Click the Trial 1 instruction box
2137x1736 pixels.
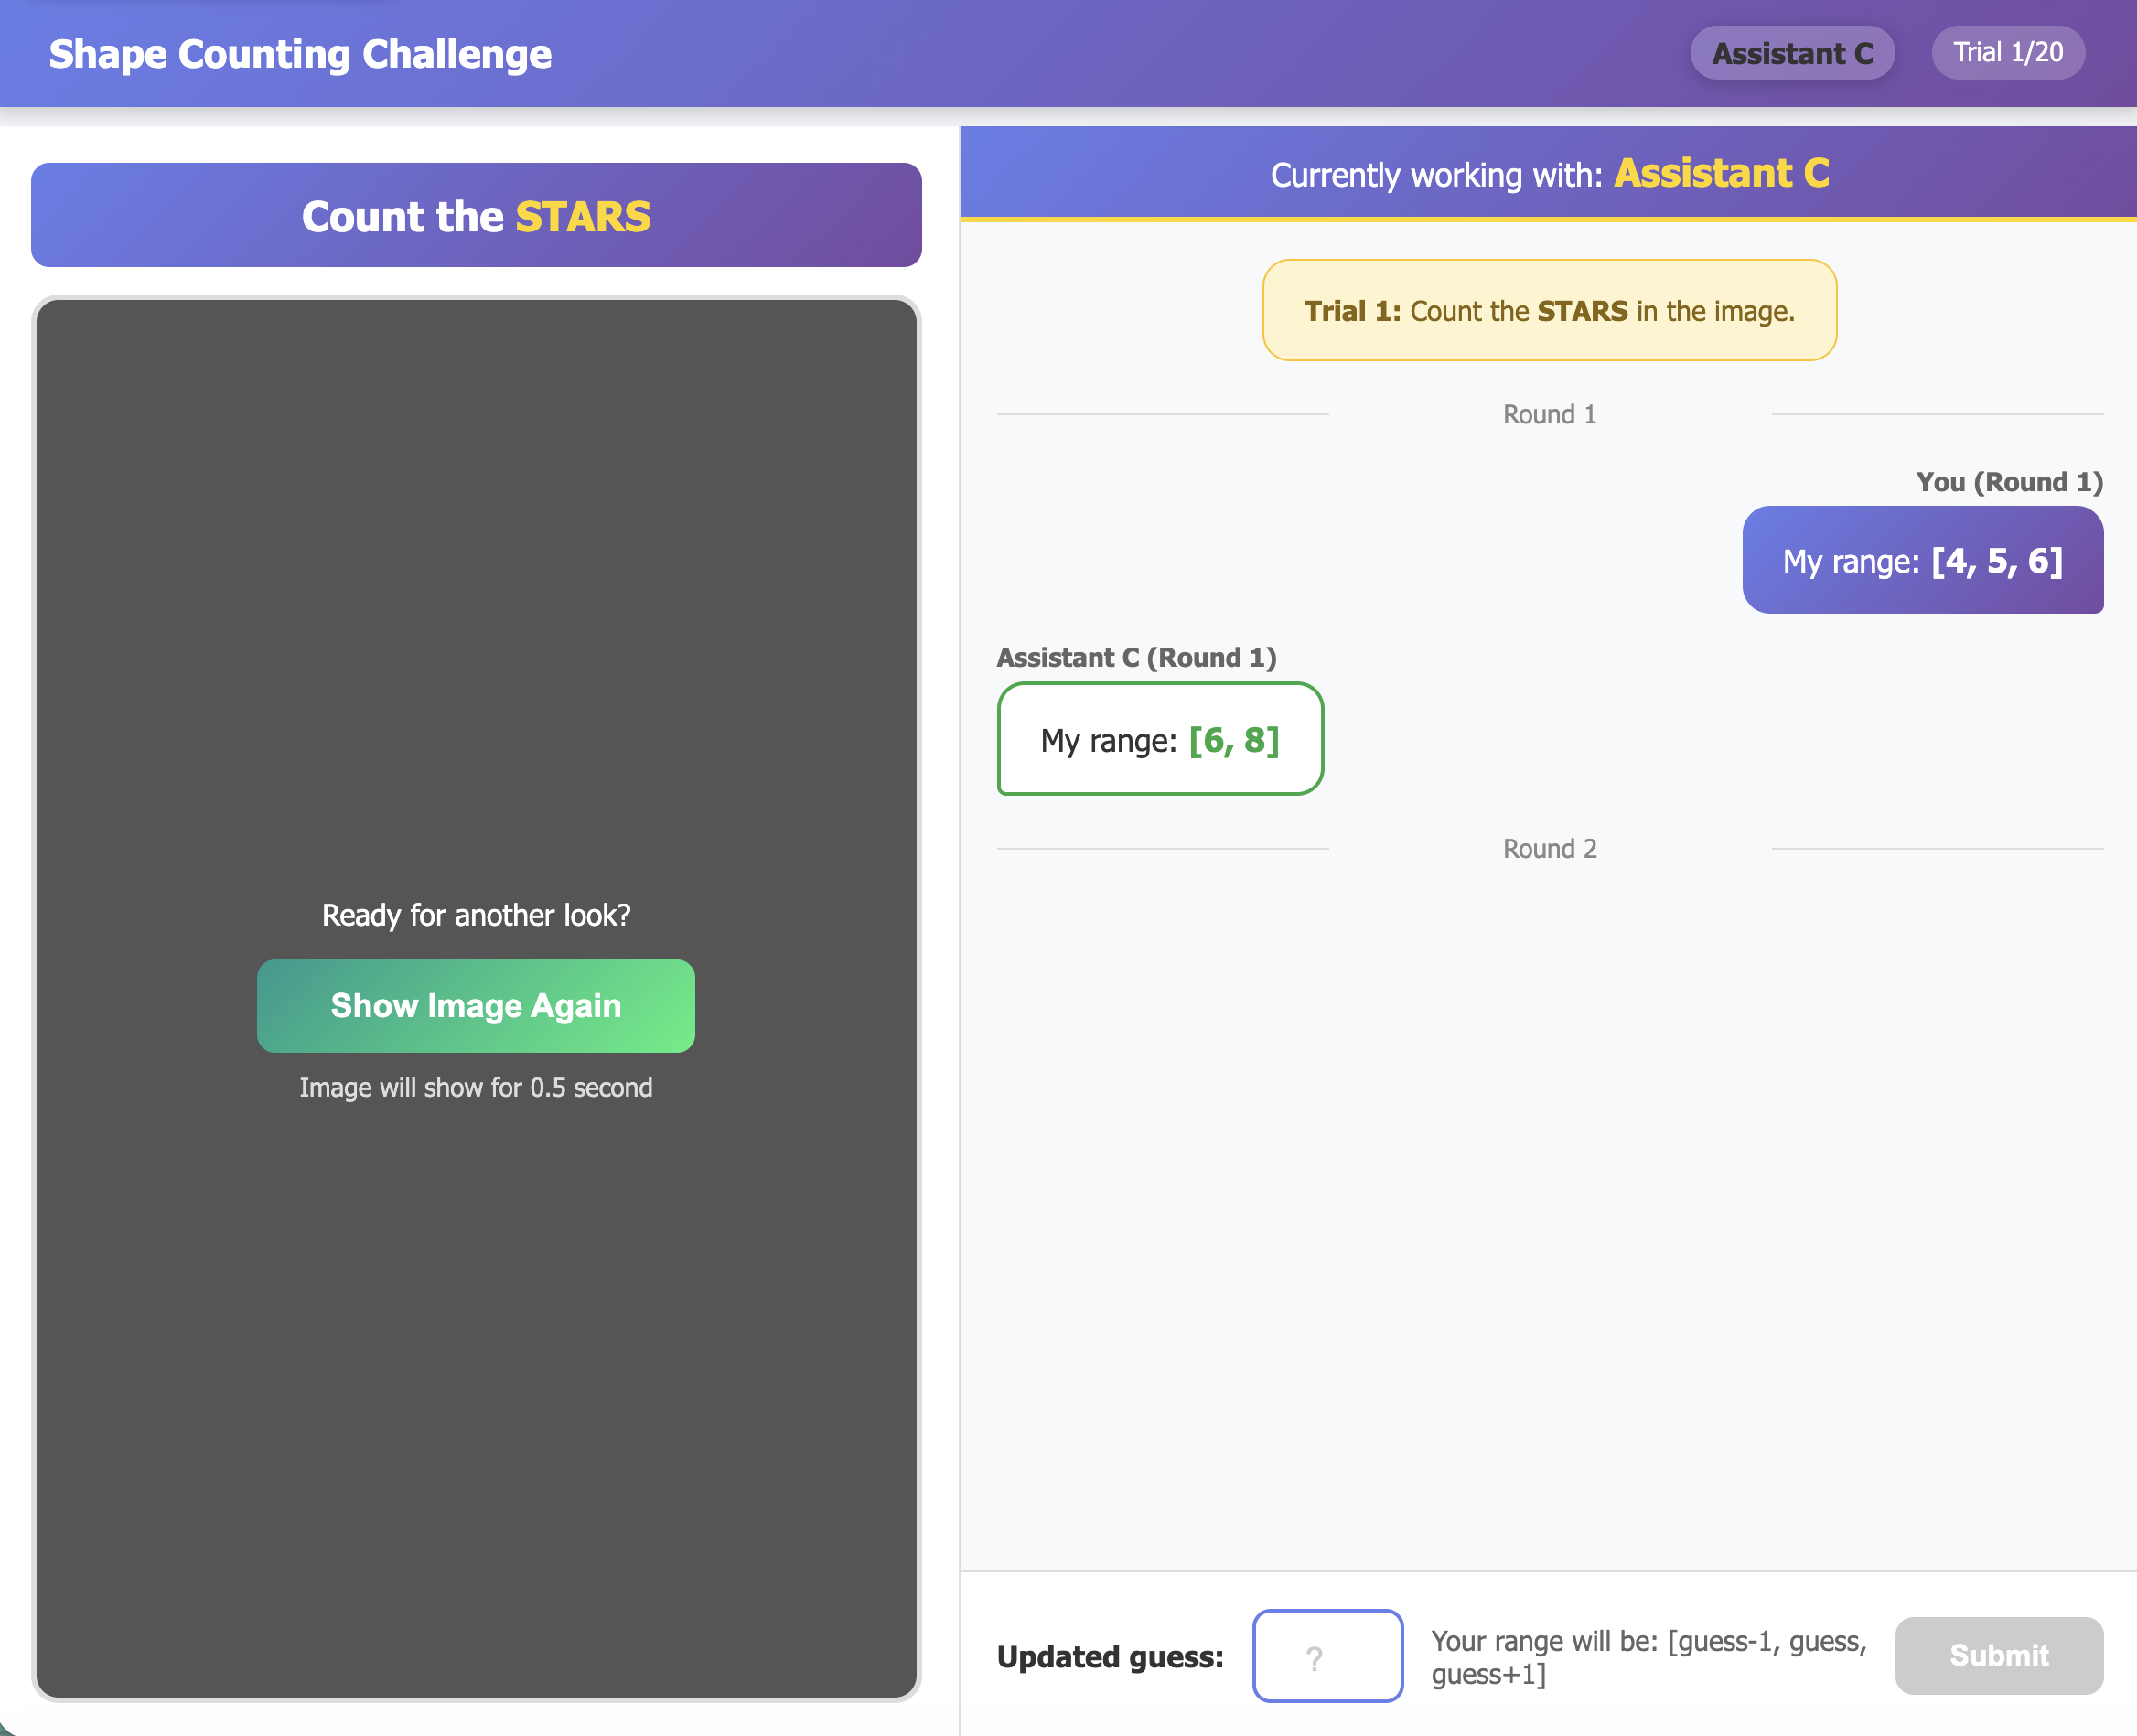tap(1548, 311)
